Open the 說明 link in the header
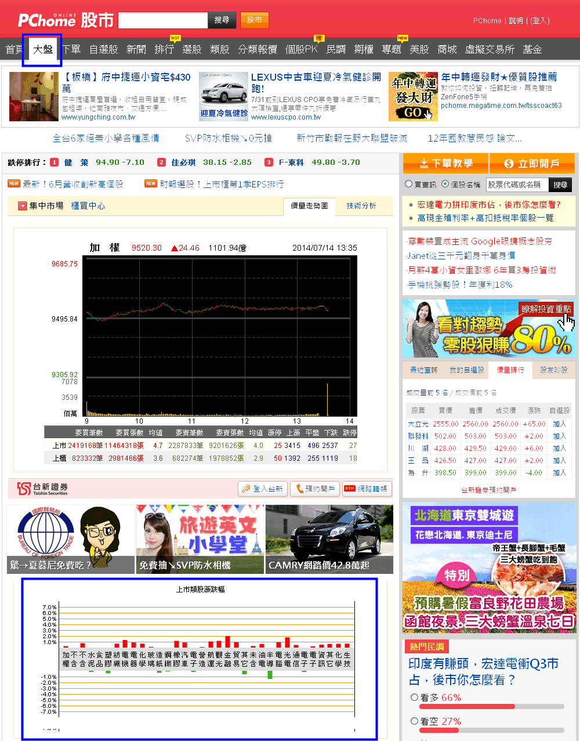The height and width of the screenshot is (741, 580). pyautogui.click(x=516, y=20)
